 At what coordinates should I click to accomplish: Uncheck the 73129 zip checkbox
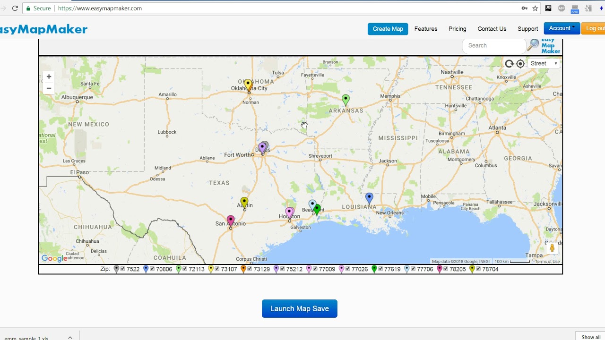coord(250,269)
